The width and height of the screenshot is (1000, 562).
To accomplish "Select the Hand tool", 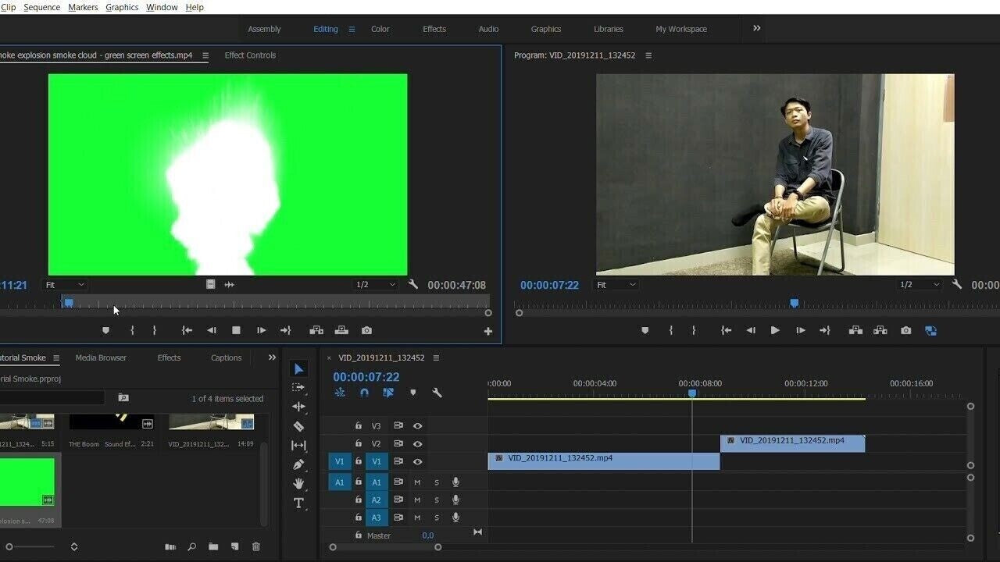I will (298, 484).
